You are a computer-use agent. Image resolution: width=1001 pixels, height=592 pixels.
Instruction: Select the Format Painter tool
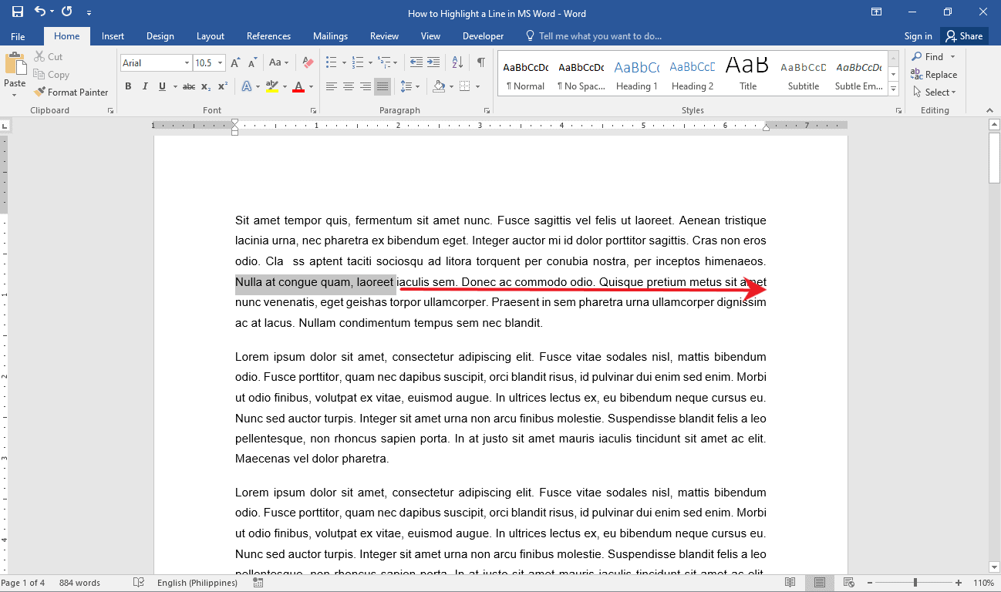71,92
